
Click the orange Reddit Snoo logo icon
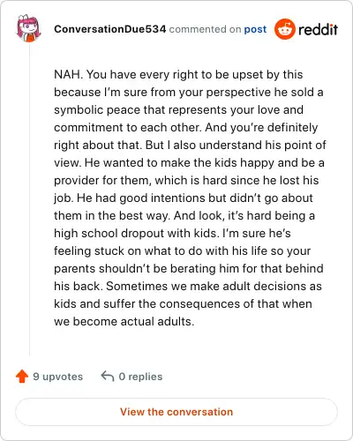coord(284,29)
